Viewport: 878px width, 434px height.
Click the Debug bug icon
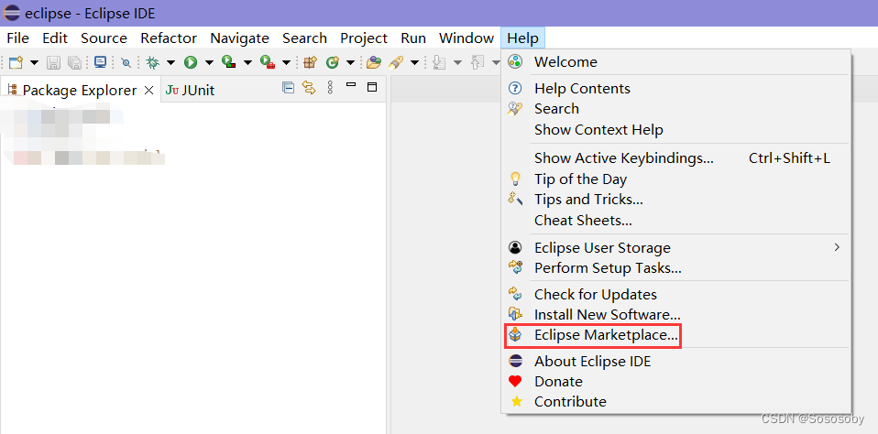152,62
